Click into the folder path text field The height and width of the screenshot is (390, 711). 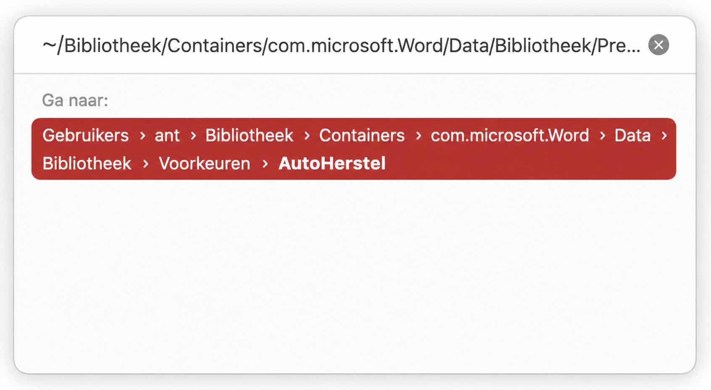[x=341, y=45]
